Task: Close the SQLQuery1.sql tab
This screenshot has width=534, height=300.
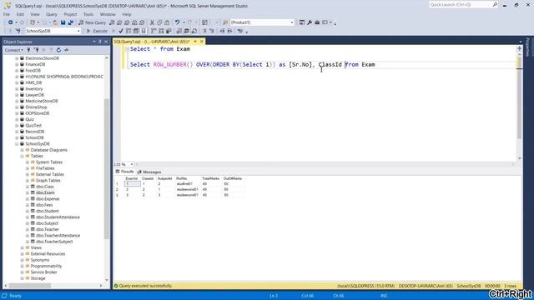Action: [x=202, y=42]
